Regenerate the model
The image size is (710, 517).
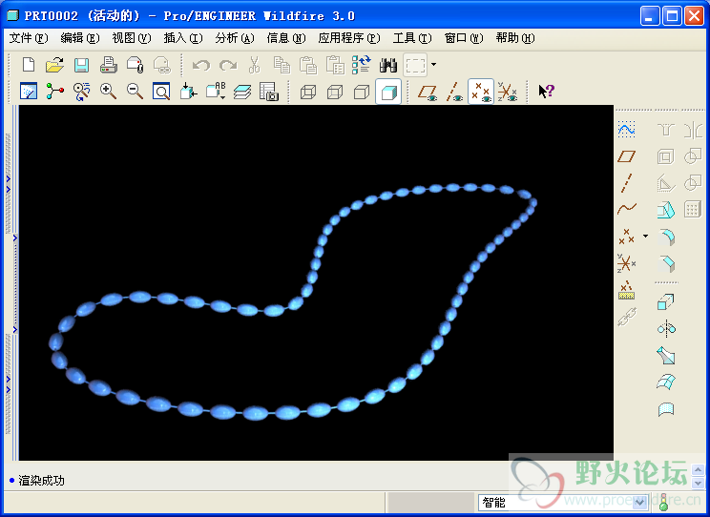[x=362, y=65]
